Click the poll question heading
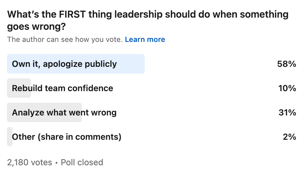The width and height of the screenshot is (304, 175). (148, 20)
